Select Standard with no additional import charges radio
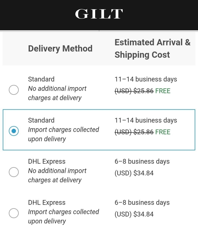198x234 pixels. (x=14, y=90)
